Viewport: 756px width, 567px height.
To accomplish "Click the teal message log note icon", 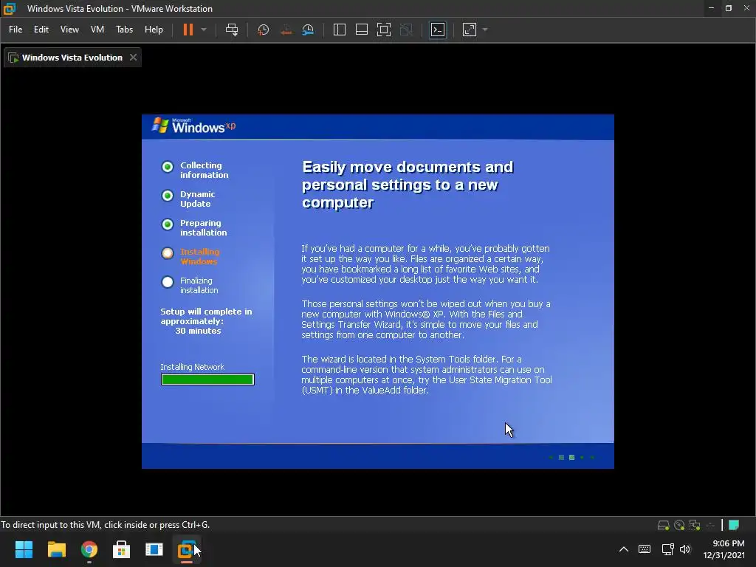I will click(734, 525).
